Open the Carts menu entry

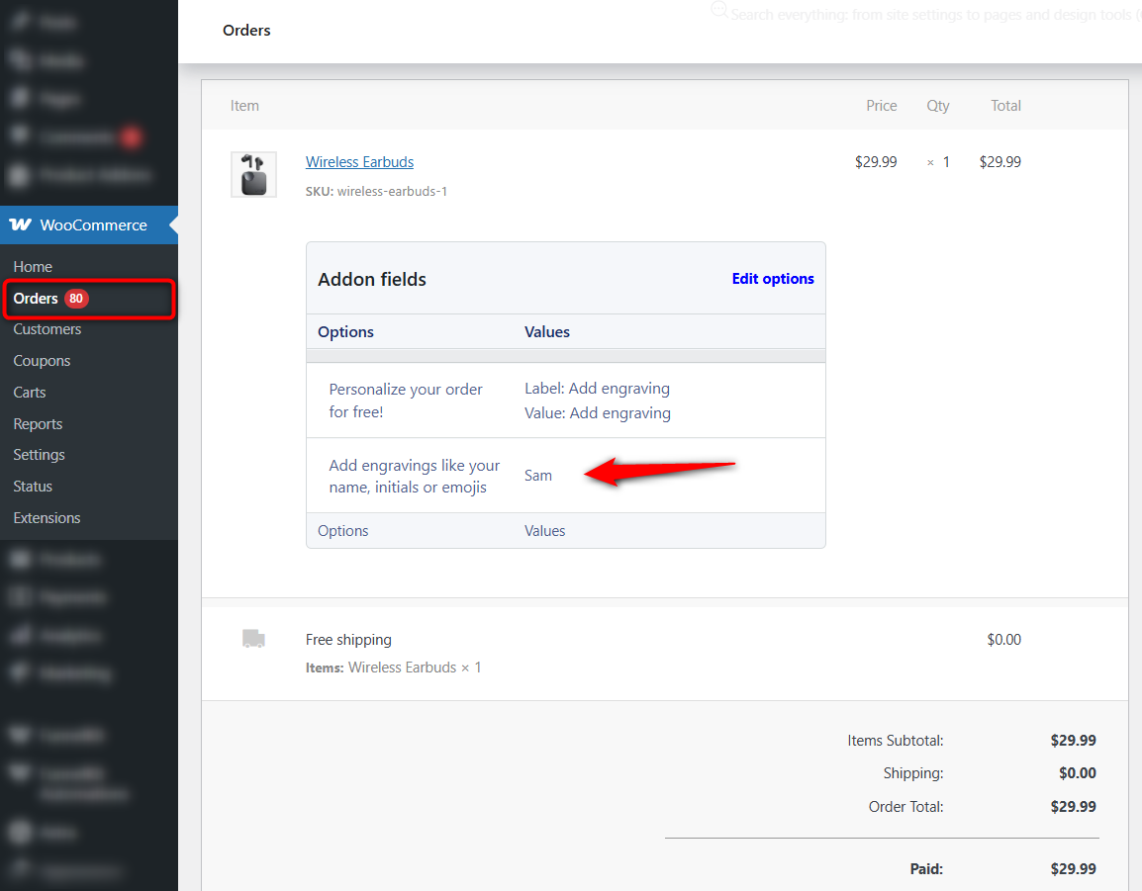(29, 392)
